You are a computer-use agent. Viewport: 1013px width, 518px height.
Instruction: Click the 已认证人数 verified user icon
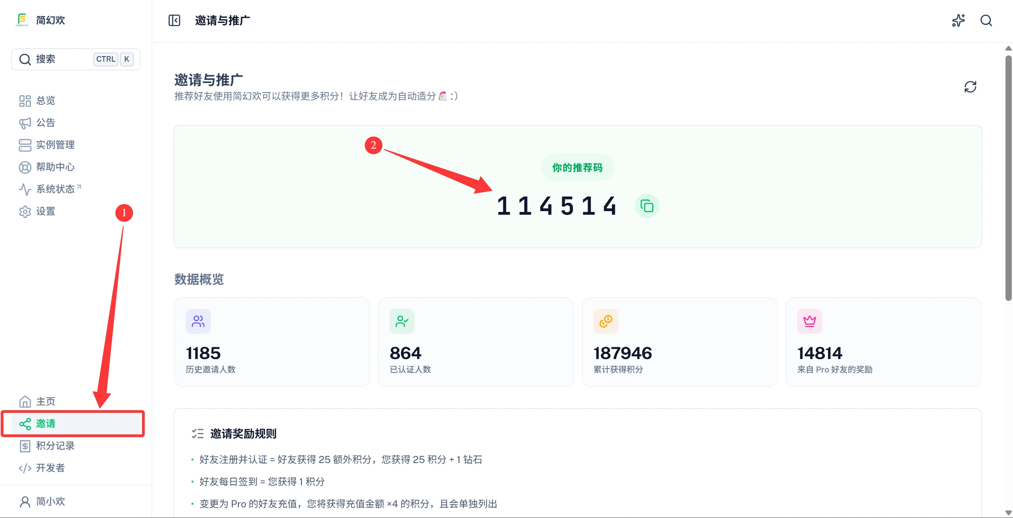pos(402,321)
